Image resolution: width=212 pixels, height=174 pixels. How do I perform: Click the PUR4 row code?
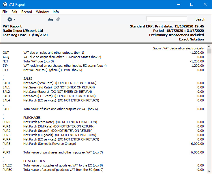click(x=6, y=139)
